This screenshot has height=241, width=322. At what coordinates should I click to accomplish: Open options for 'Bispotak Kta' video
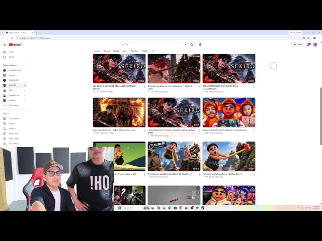[254, 131]
